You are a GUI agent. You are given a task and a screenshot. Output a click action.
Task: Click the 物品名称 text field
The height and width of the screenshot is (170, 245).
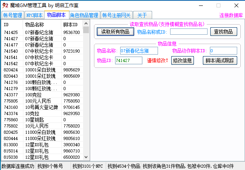(x=139, y=51)
